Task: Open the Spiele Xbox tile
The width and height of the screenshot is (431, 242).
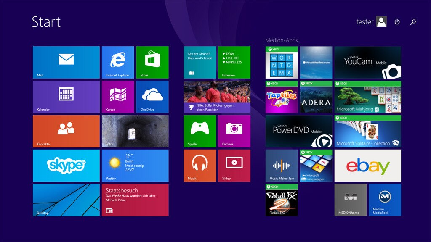Action: (200, 131)
